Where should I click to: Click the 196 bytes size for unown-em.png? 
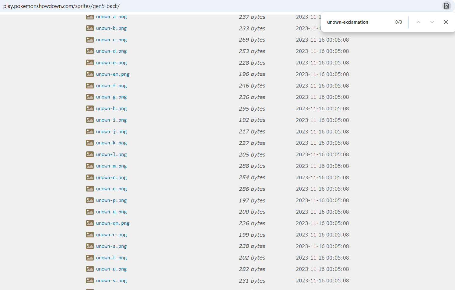(252, 74)
